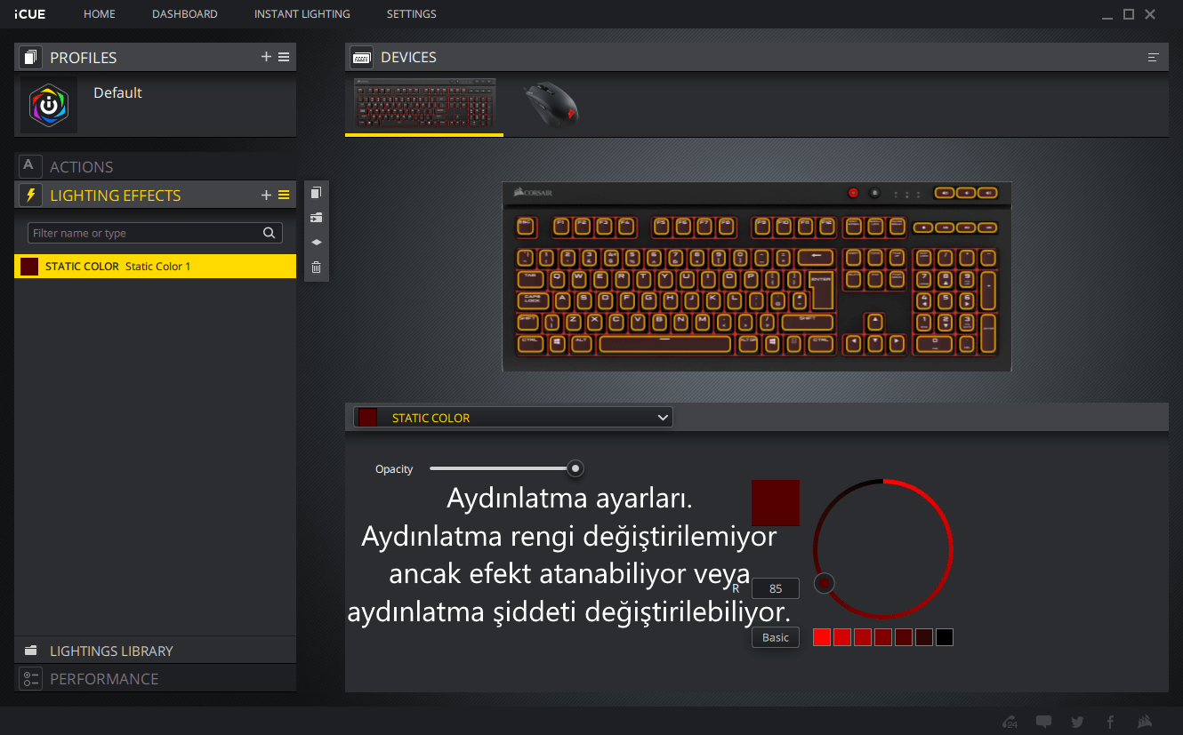This screenshot has width=1183, height=735.
Task: Open the chat bubble forum icon
Action: point(1043,721)
